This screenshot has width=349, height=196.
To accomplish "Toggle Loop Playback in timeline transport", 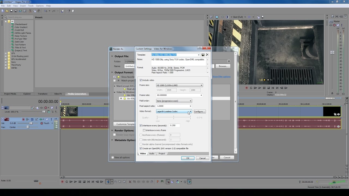I will click(67, 182).
